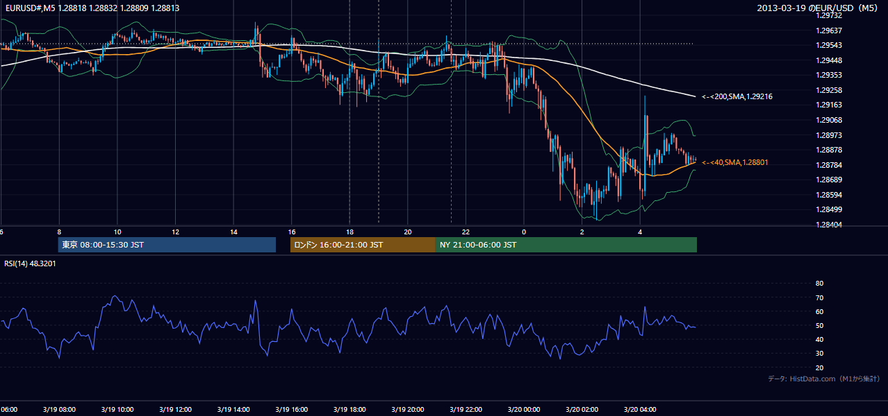
Task: Click price axis value 1.28689
Action: [829, 180]
